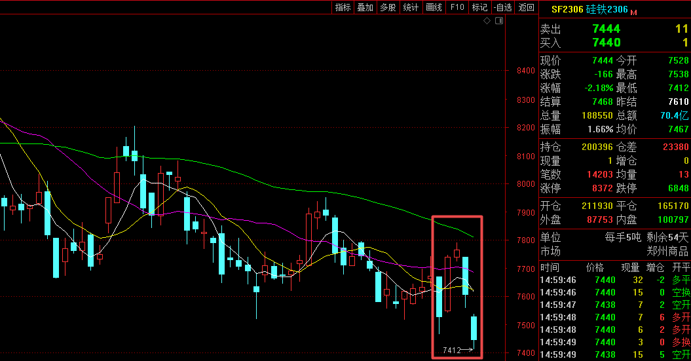The height and width of the screenshot is (361, 691).
Task: Click the 卖出 ask price 7444
Action: (606, 29)
